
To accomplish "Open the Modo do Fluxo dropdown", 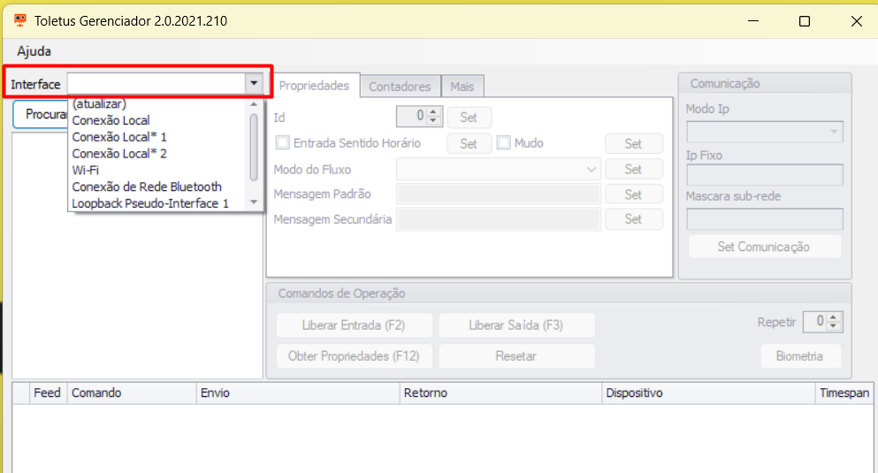I will 499,169.
